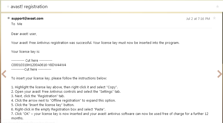This screenshot has height=123, width=223.
Task: Click the license key C00010319H1200A0616-Y8DW44W4
Action: point(39,65)
